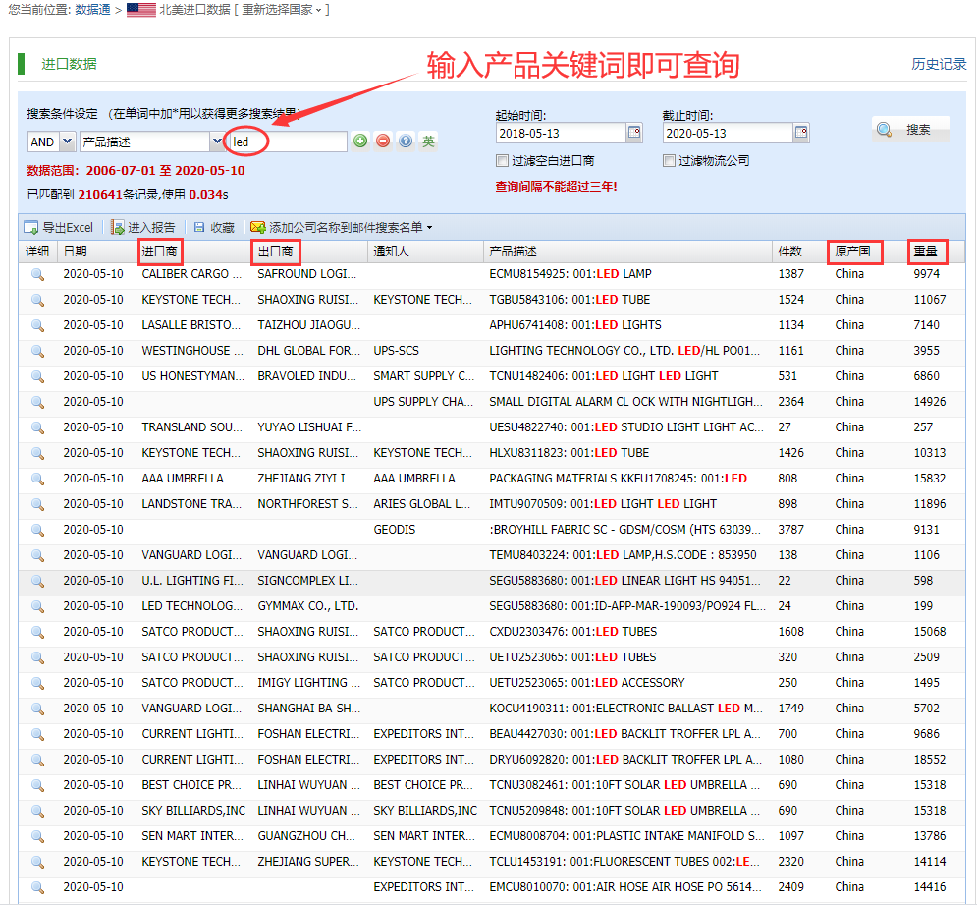View details magnifier for LASALLE BRISTO row

(x=38, y=325)
